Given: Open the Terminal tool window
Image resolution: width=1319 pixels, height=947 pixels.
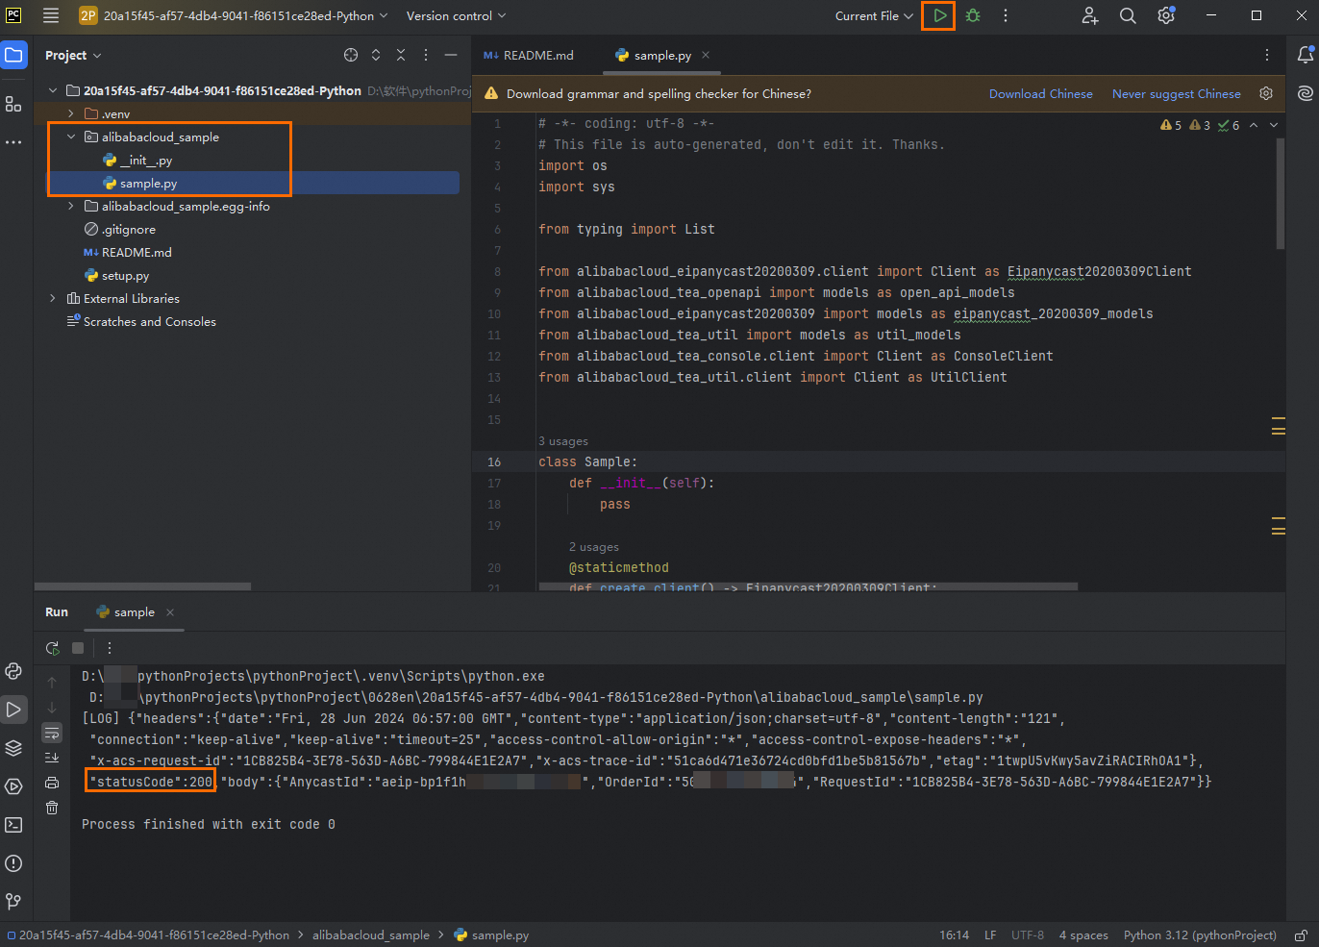Looking at the screenshot, I should (13, 825).
